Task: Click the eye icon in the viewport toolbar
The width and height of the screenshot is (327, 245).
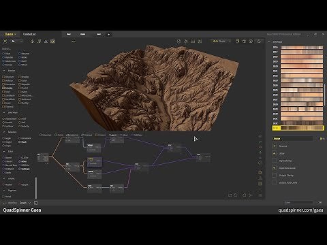Action: [x=251, y=42]
